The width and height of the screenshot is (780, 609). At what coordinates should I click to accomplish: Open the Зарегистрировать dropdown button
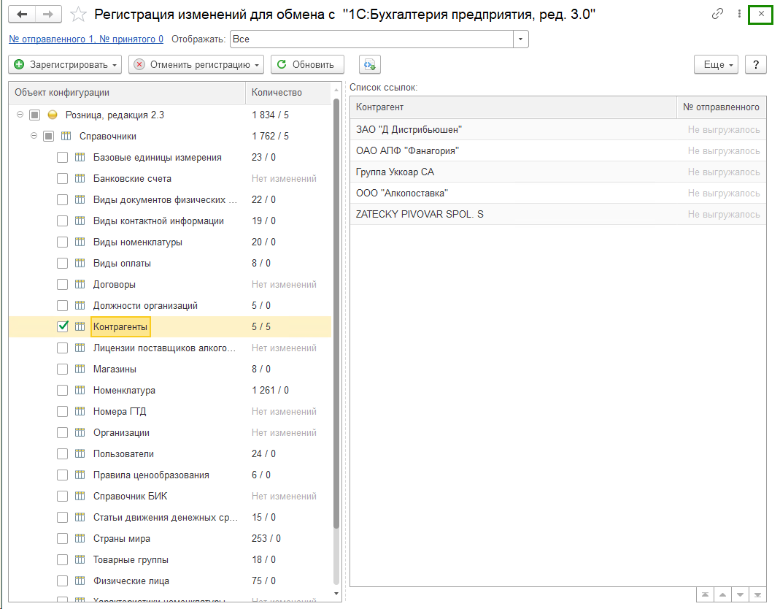65,65
